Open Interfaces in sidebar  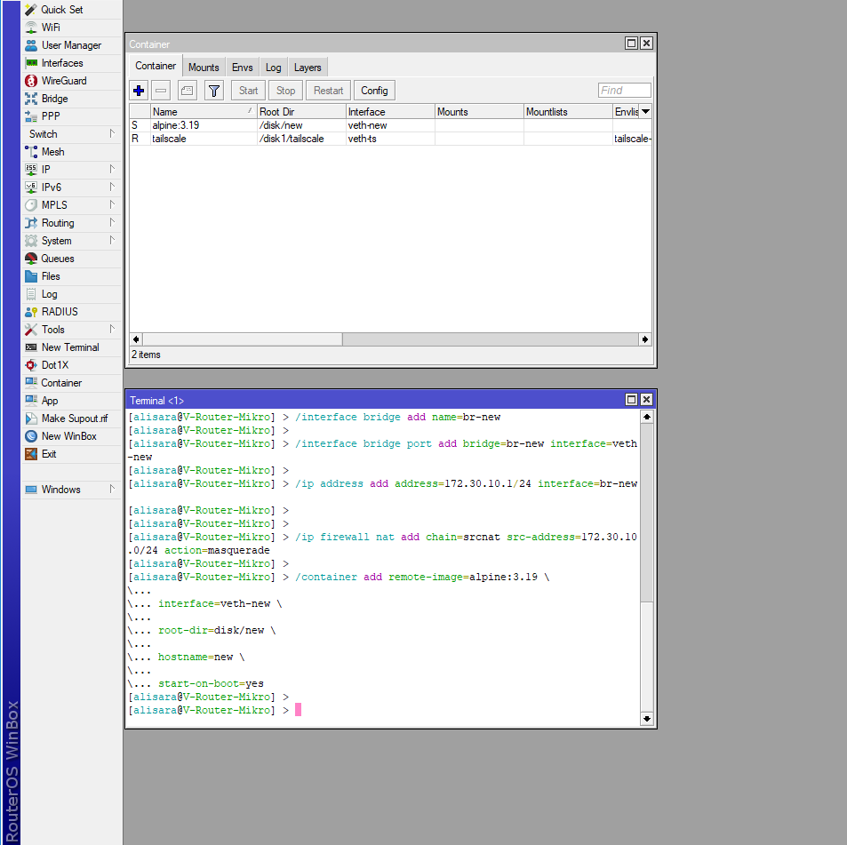click(71, 63)
